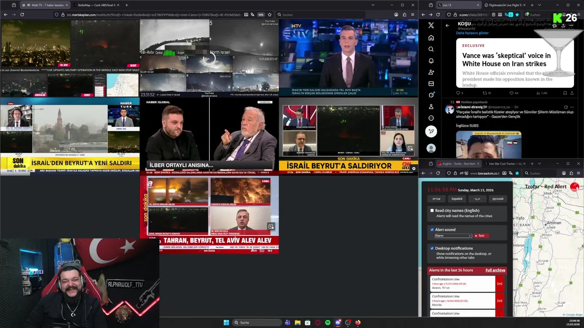Screen dimensions: 584x328
Task: Bookmark star in Multi TV browser window
Action: click(x=270, y=15)
